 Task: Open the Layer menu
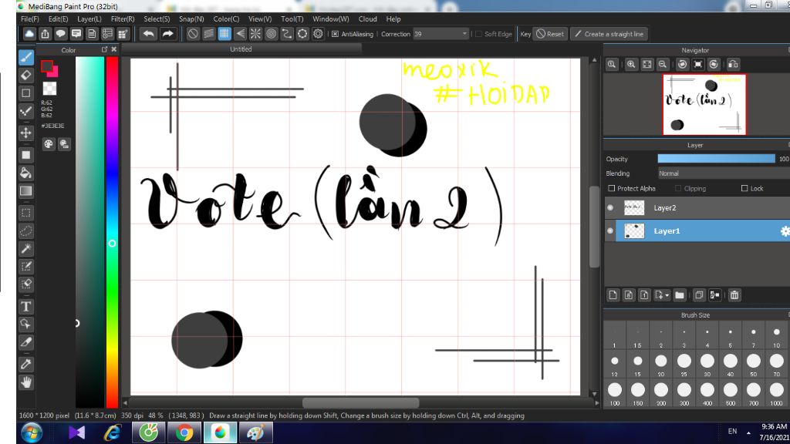tap(89, 18)
